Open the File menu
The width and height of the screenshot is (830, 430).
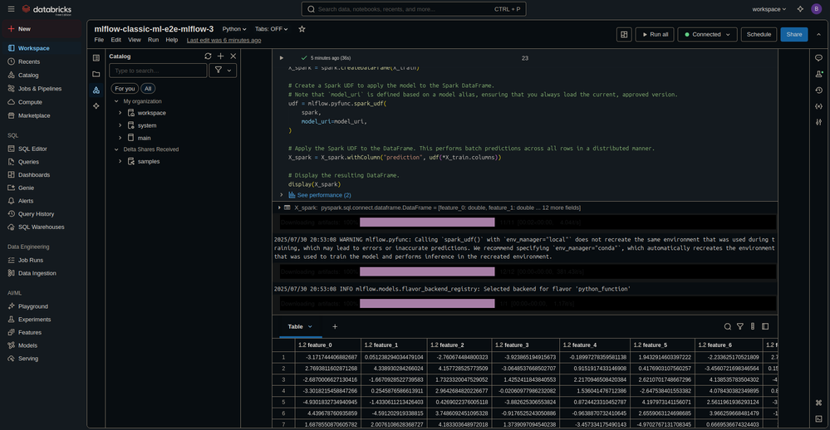(99, 40)
